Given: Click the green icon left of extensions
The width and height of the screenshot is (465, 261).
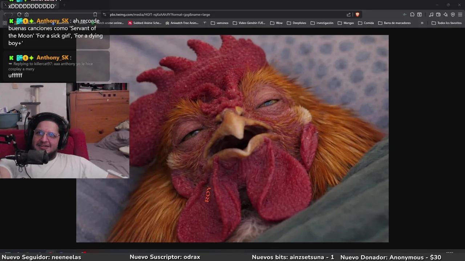Looking at the screenshot, I should (x=404, y=14).
